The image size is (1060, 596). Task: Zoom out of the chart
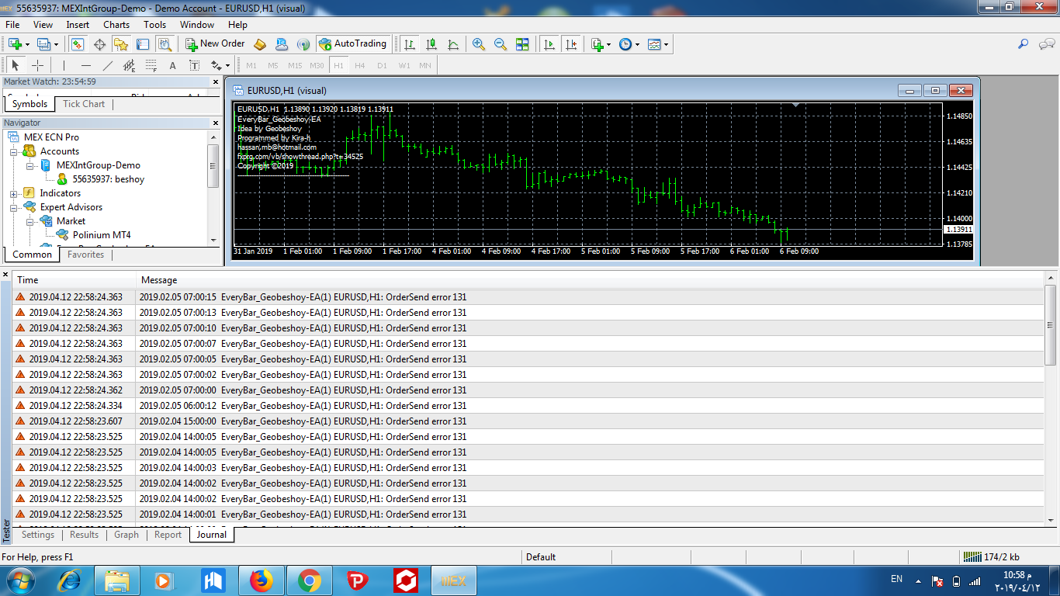[x=501, y=44]
